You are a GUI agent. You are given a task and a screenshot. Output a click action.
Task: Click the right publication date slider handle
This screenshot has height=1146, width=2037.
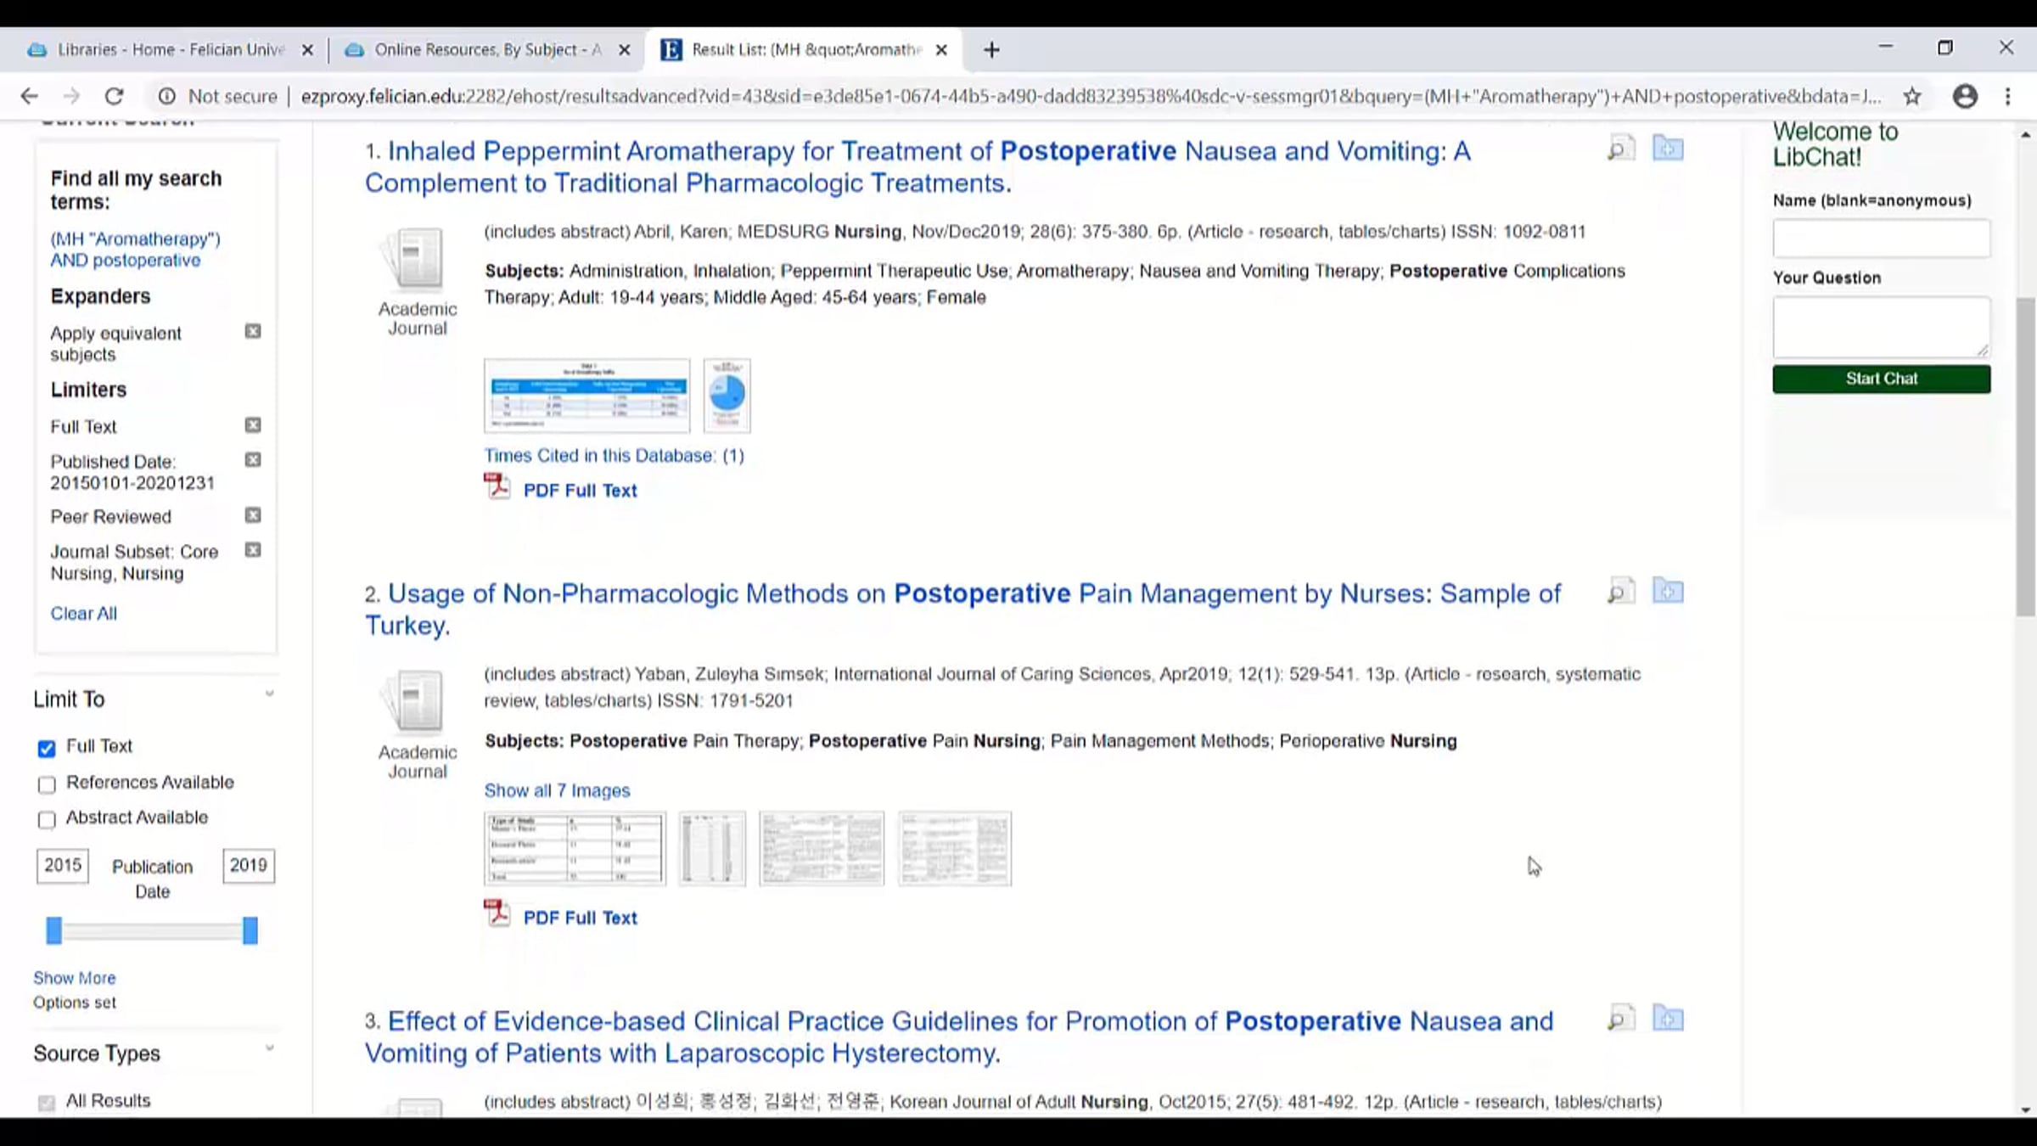(250, 930)
